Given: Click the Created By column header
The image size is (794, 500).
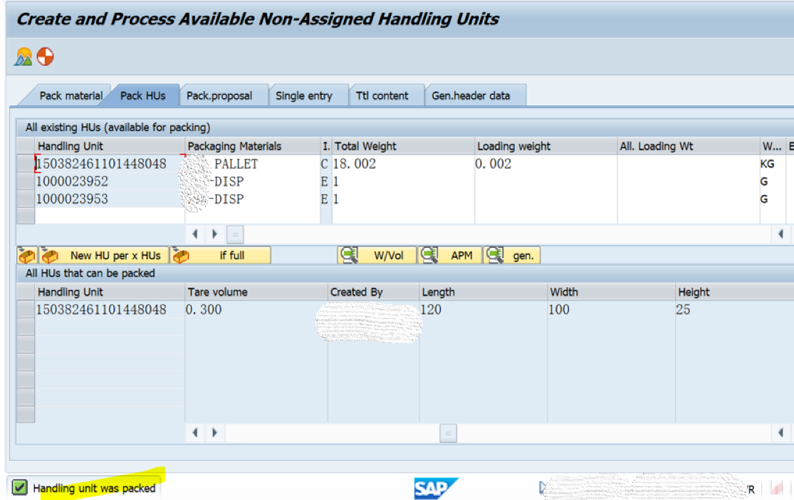Looking at the screenshot, I should pos(374,292).
